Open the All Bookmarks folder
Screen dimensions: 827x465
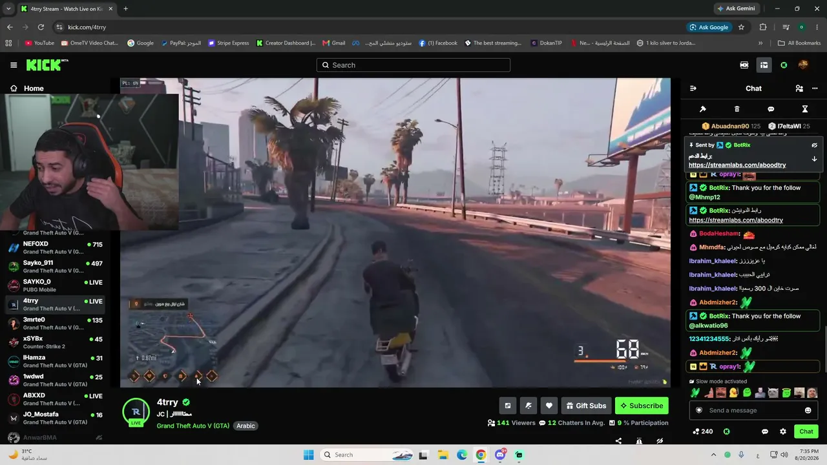click(x=799, y=43)
